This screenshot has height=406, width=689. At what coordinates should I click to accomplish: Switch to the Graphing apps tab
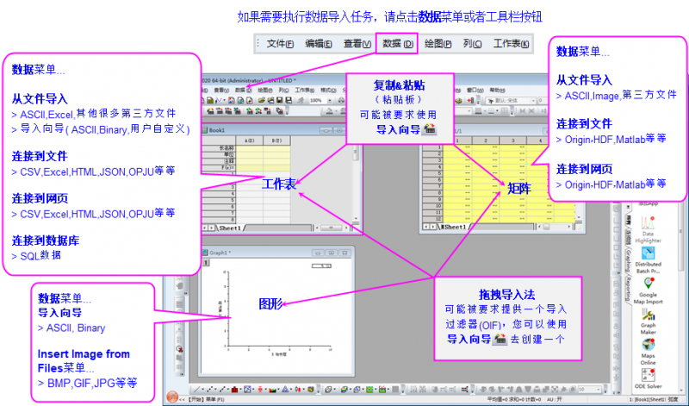click(628, 260)
